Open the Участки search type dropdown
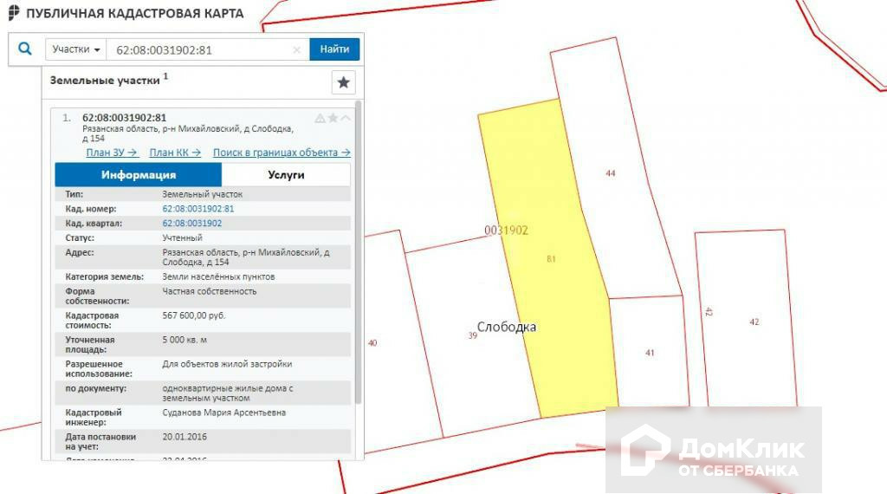Image resolution: width=887 pixels, height=494 pixels. [76, 49]
